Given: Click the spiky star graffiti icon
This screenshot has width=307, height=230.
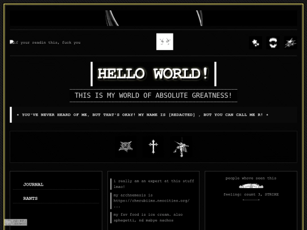Looking at the screenshot, I should click(291, 43).
